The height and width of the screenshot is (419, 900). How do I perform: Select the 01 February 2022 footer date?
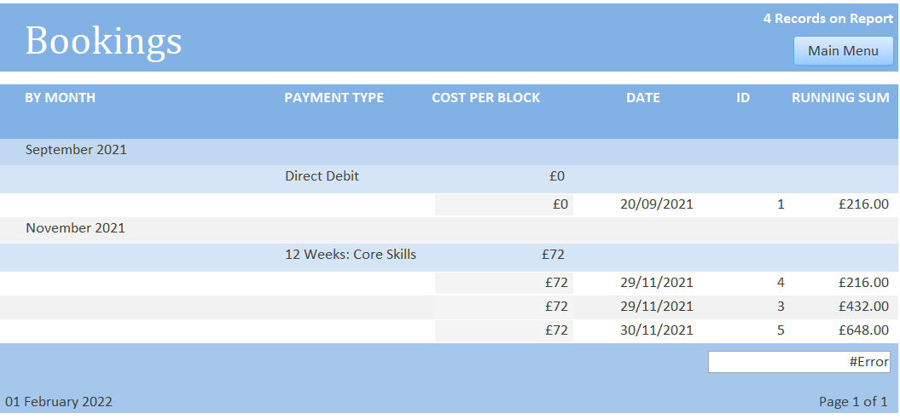pyautogui.click(x=59, y=402)
